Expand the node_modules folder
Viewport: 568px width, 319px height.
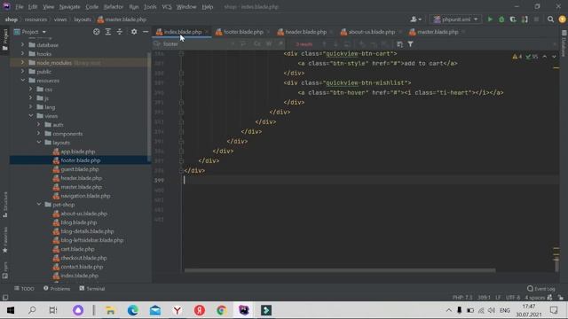click(22, 63)
